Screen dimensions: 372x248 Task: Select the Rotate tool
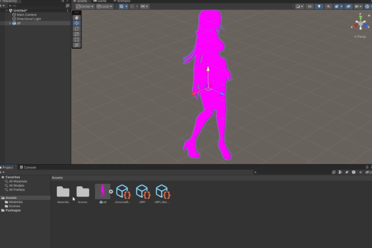[x=76, y=28]
